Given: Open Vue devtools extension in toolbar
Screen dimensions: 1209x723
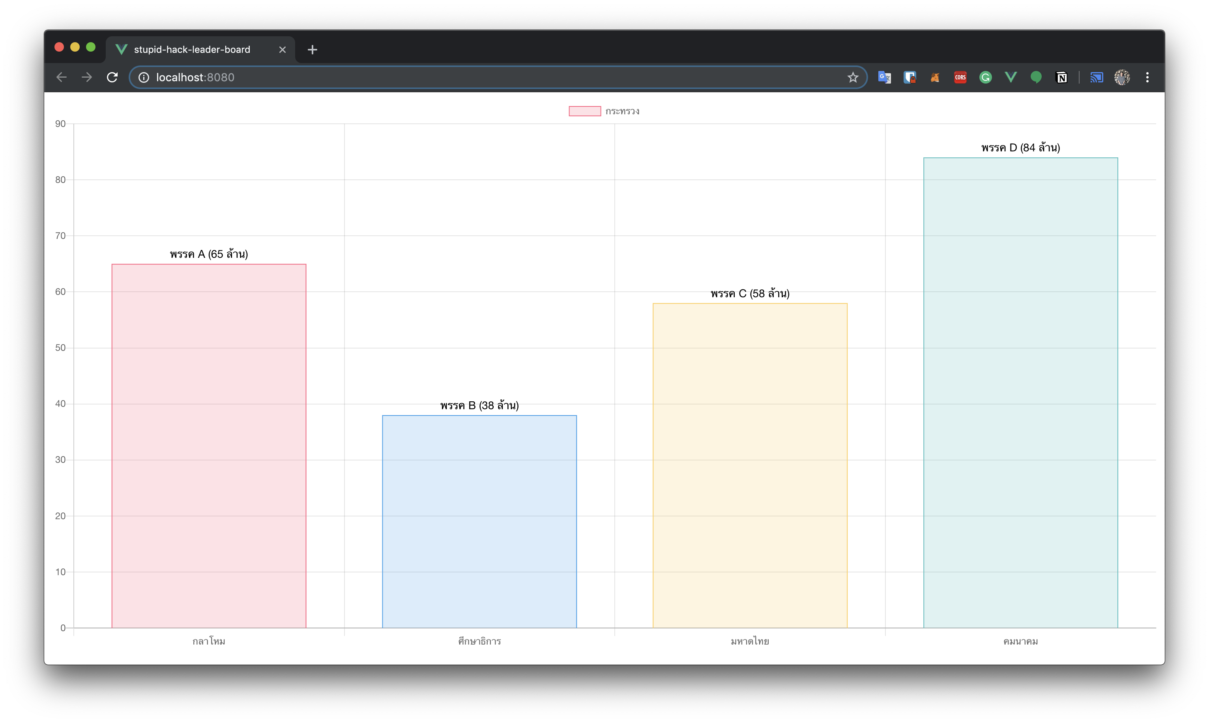Looking at the screenshot, I should [x=1011, y=77].
